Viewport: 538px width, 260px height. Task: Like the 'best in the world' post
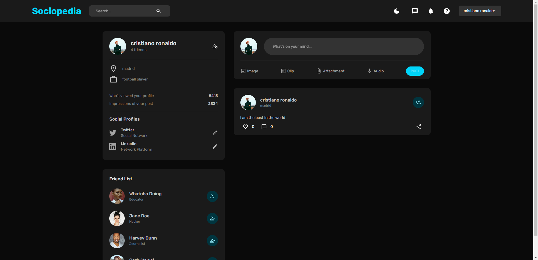pos(245,126)
